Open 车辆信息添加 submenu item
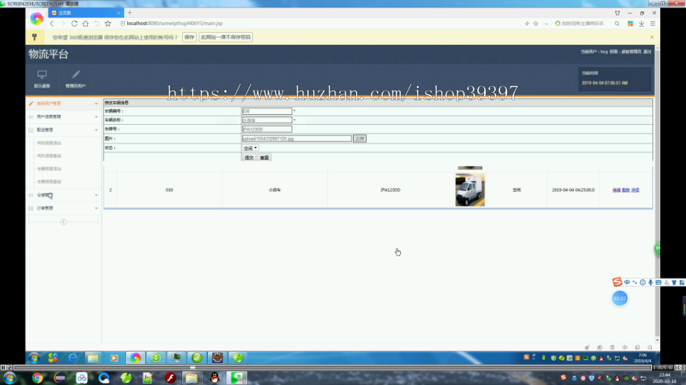 click(49, 168)
